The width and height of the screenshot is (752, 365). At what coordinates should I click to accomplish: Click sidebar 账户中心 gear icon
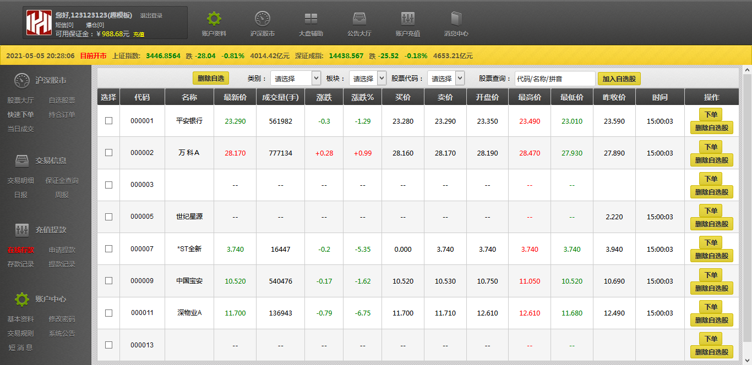21,299
